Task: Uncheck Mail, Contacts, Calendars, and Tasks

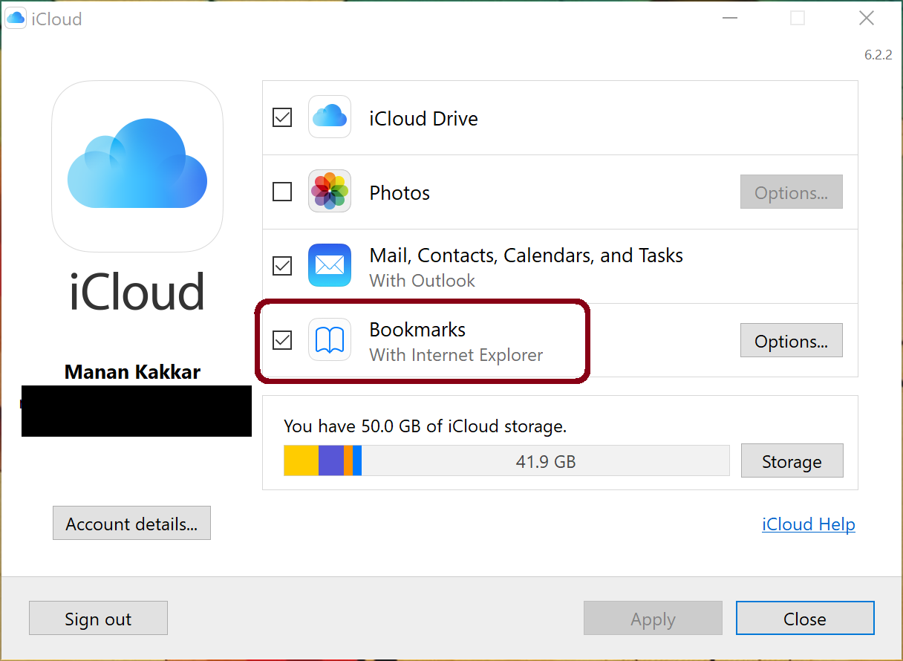Action: [281, 265]
